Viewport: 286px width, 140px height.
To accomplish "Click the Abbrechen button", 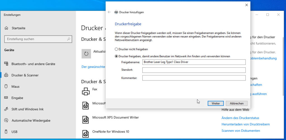I will tap(237, 103).
